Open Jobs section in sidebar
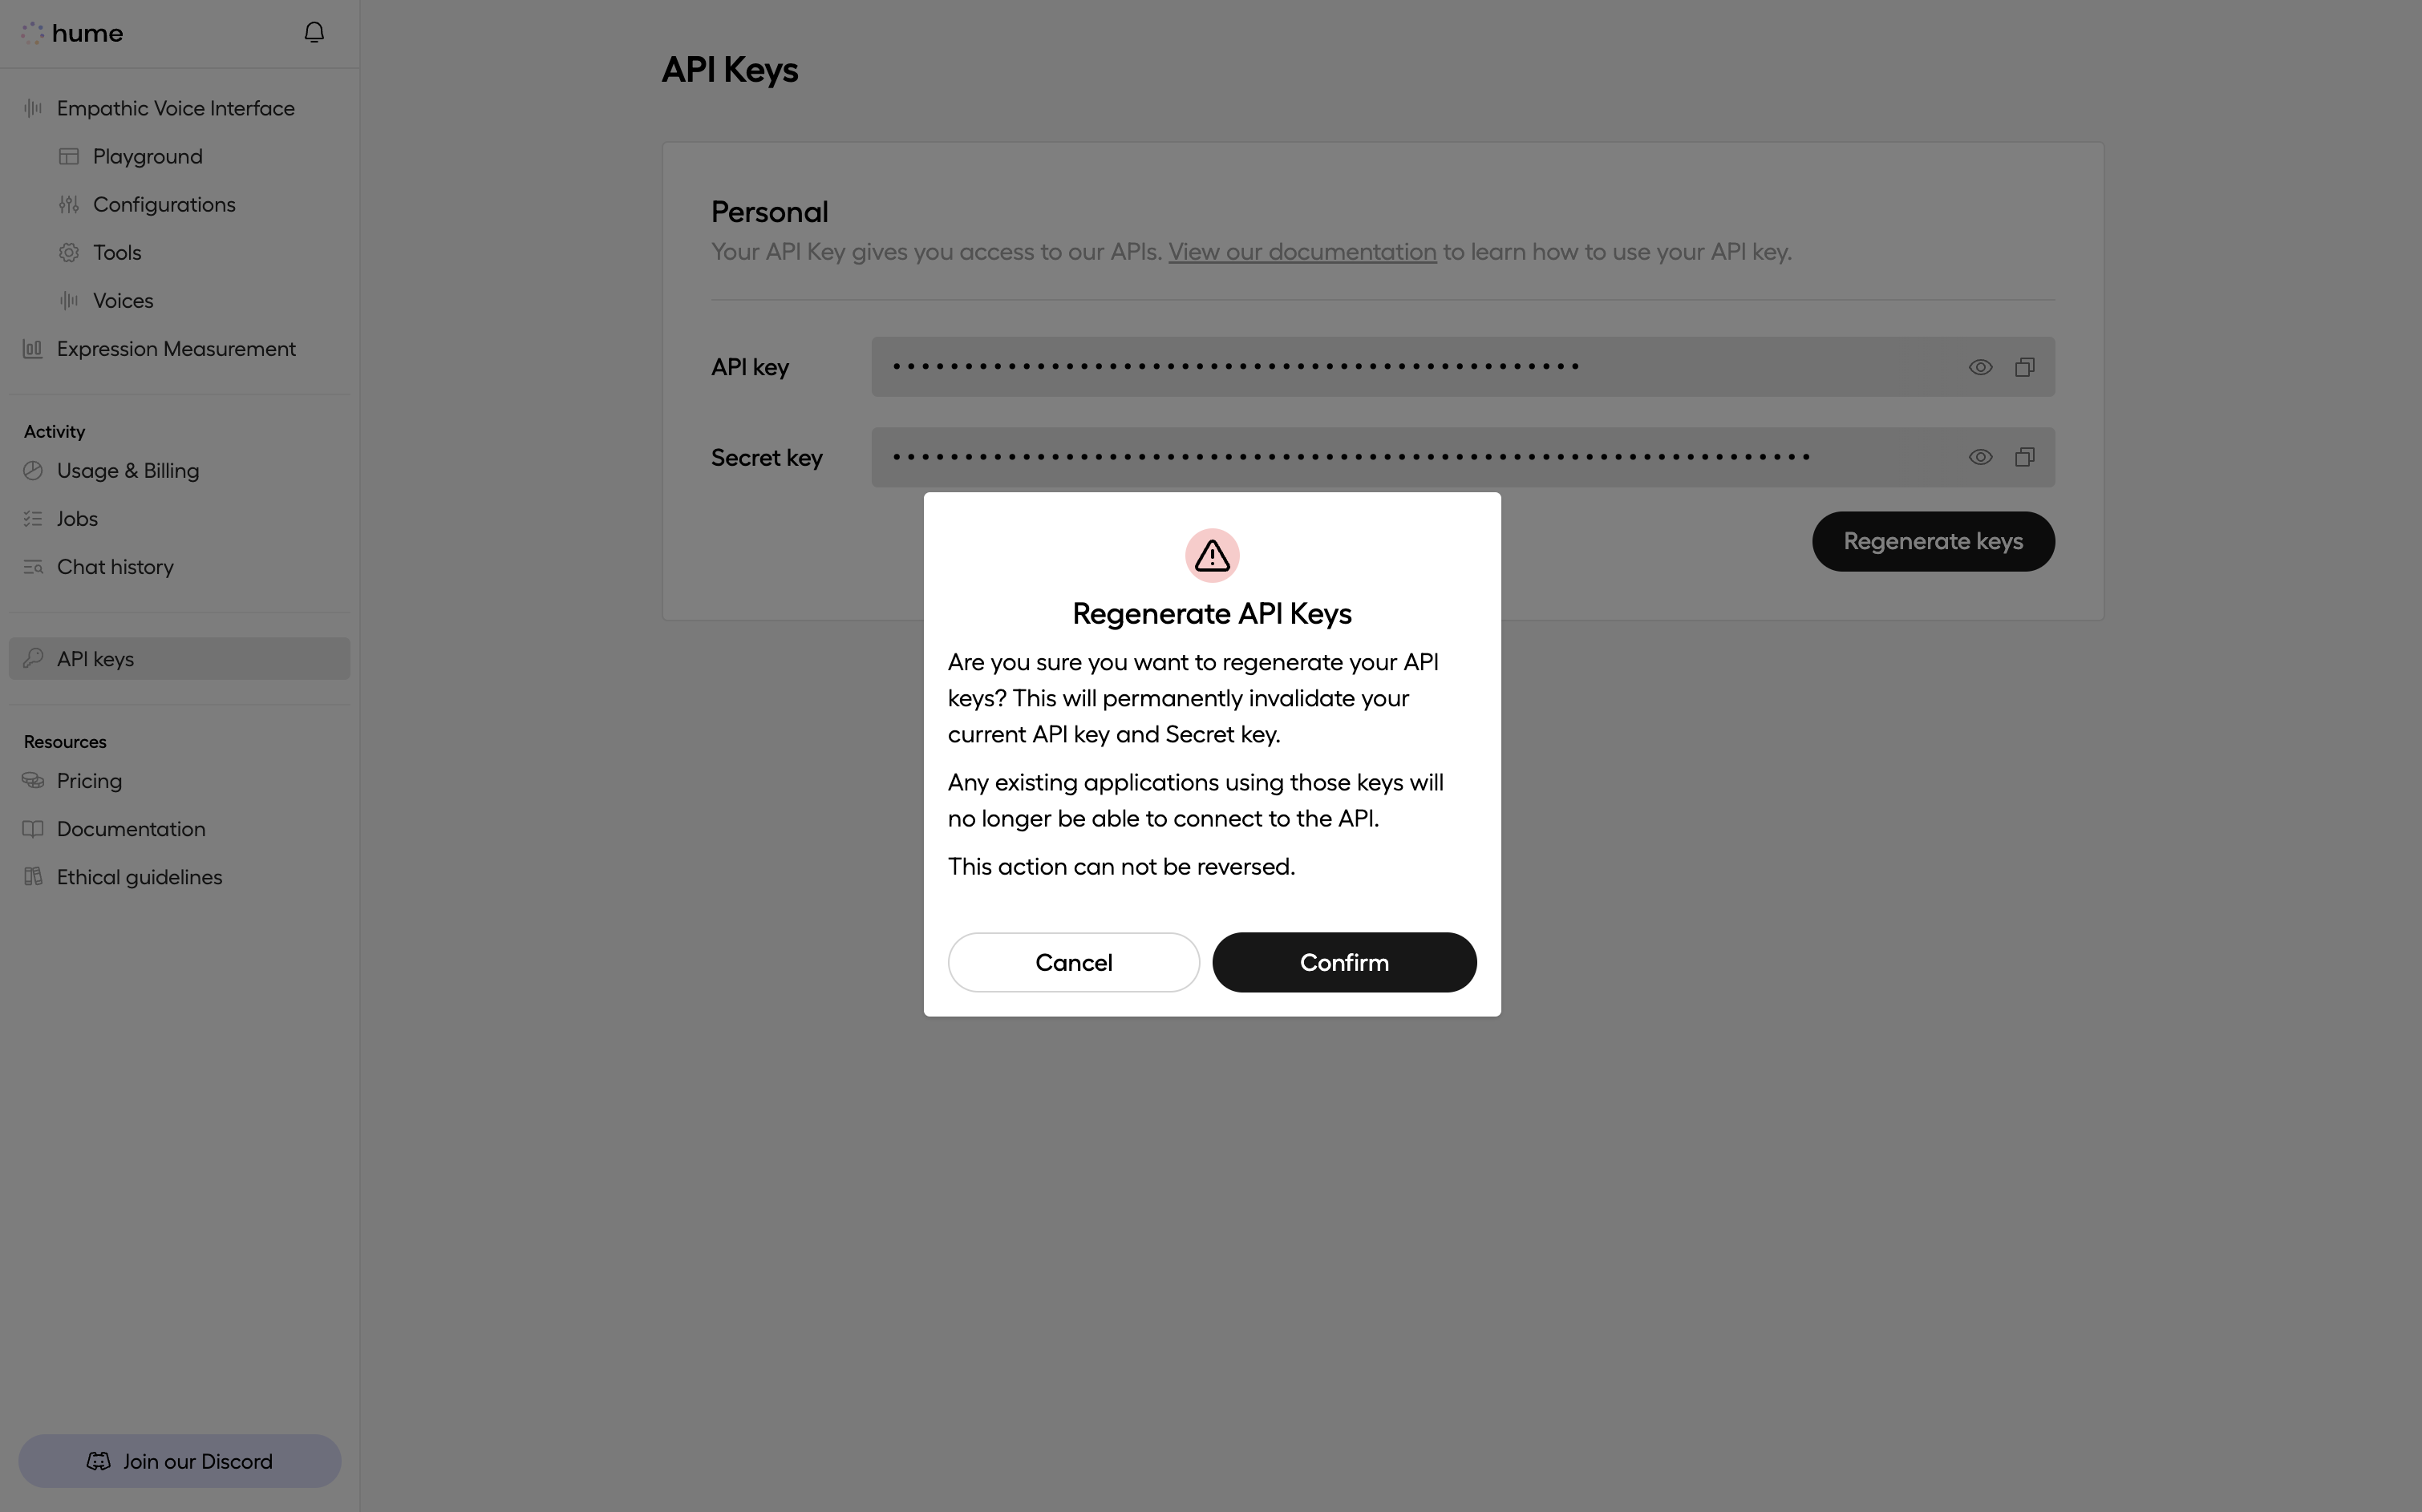2422x1512 pixels. [77, 519]
